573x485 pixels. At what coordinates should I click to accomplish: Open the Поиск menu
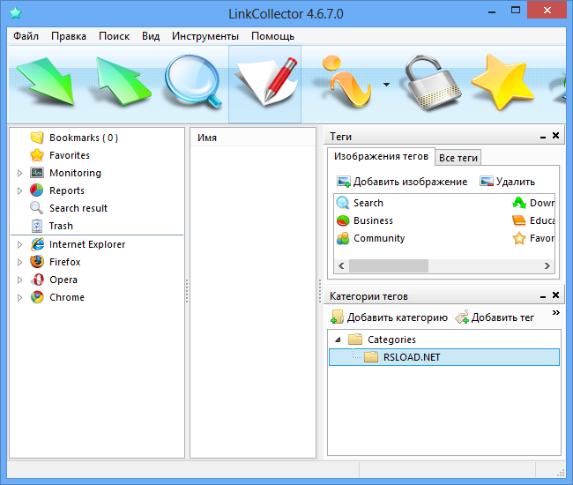tap(114, 36)
